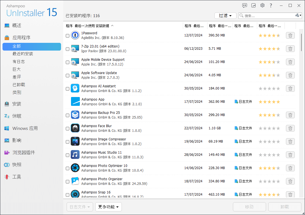
Task: Click the Ashampoo Photo Organizer icon
Action: pyautogui.click(x=75, y=181)
